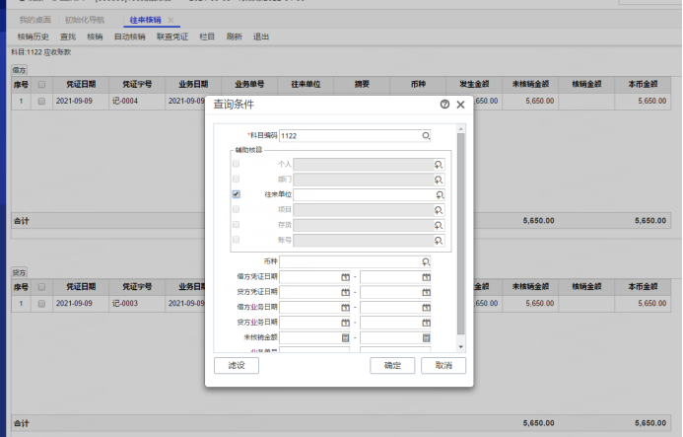Click search icon beside 科目编码 field
This screenshot has width=683, height=437.
(x=426, y=136)
